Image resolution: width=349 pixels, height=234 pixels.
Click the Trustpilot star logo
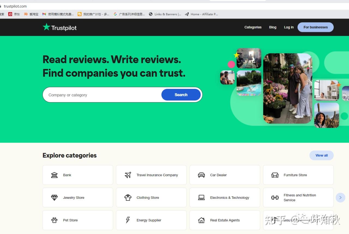(46, 27)
